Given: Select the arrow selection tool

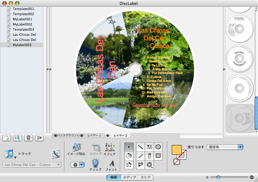Looking at the screenshot, I should click(x=129, y=147).
